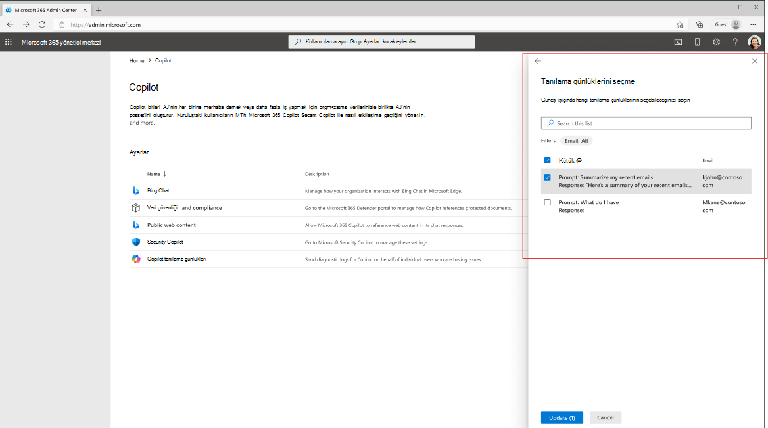The height and width of the screenshot is (428, 768).
Task: Click the browser forward arrow
Action: point(26,24)
